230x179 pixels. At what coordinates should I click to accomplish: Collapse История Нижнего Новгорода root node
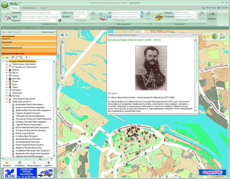(x=3, y=61)
